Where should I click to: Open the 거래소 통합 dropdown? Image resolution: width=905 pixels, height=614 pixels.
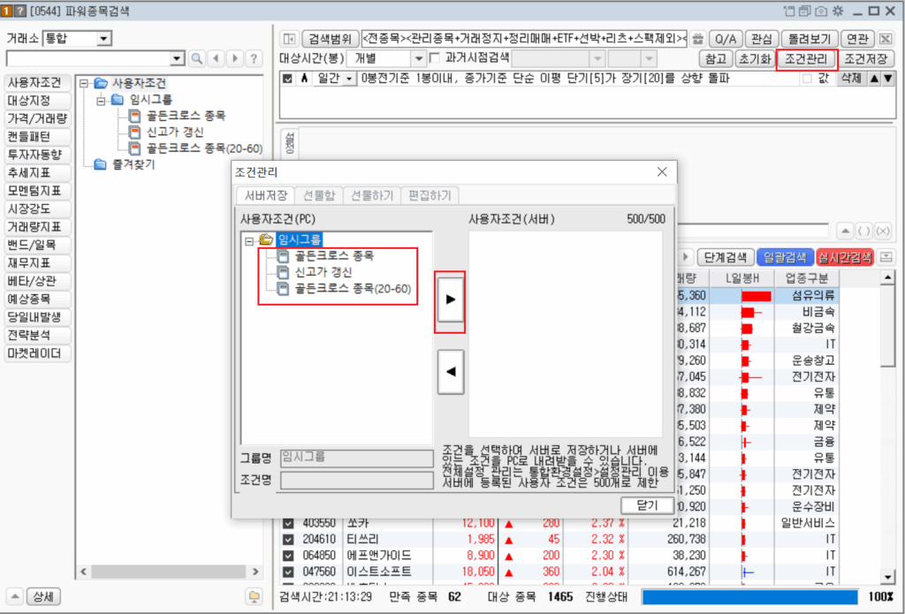(104, 39)
